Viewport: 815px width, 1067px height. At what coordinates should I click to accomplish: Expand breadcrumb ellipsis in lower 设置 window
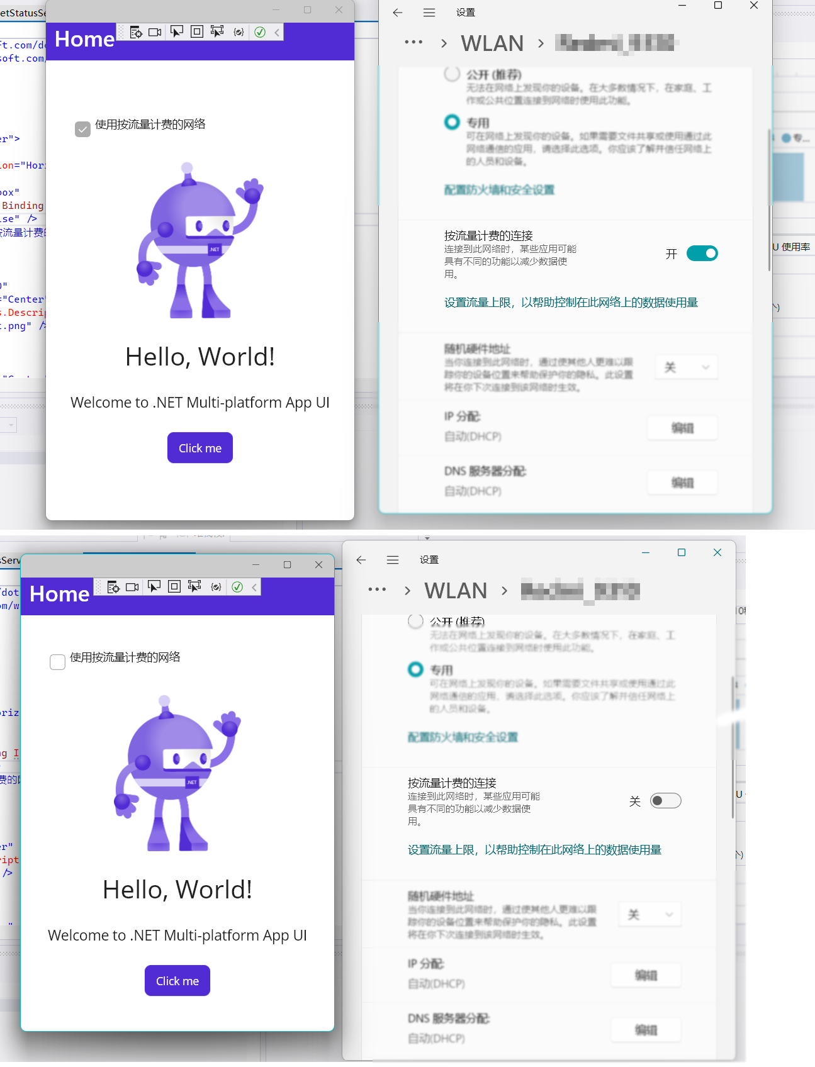[x=377, y=589]
